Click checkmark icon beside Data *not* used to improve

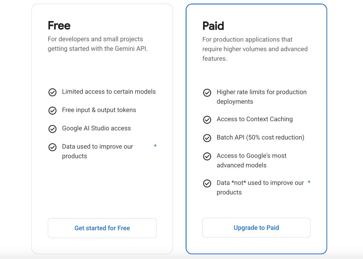pos(207,183)
